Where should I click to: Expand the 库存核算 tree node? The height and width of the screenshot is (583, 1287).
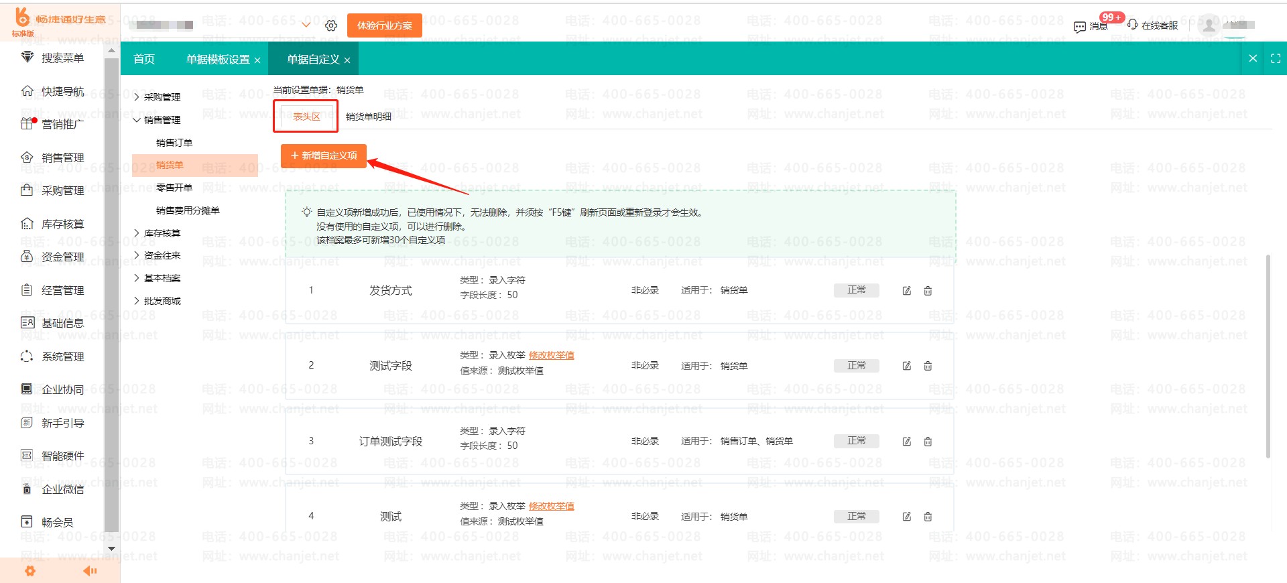(x=137, y=233)
